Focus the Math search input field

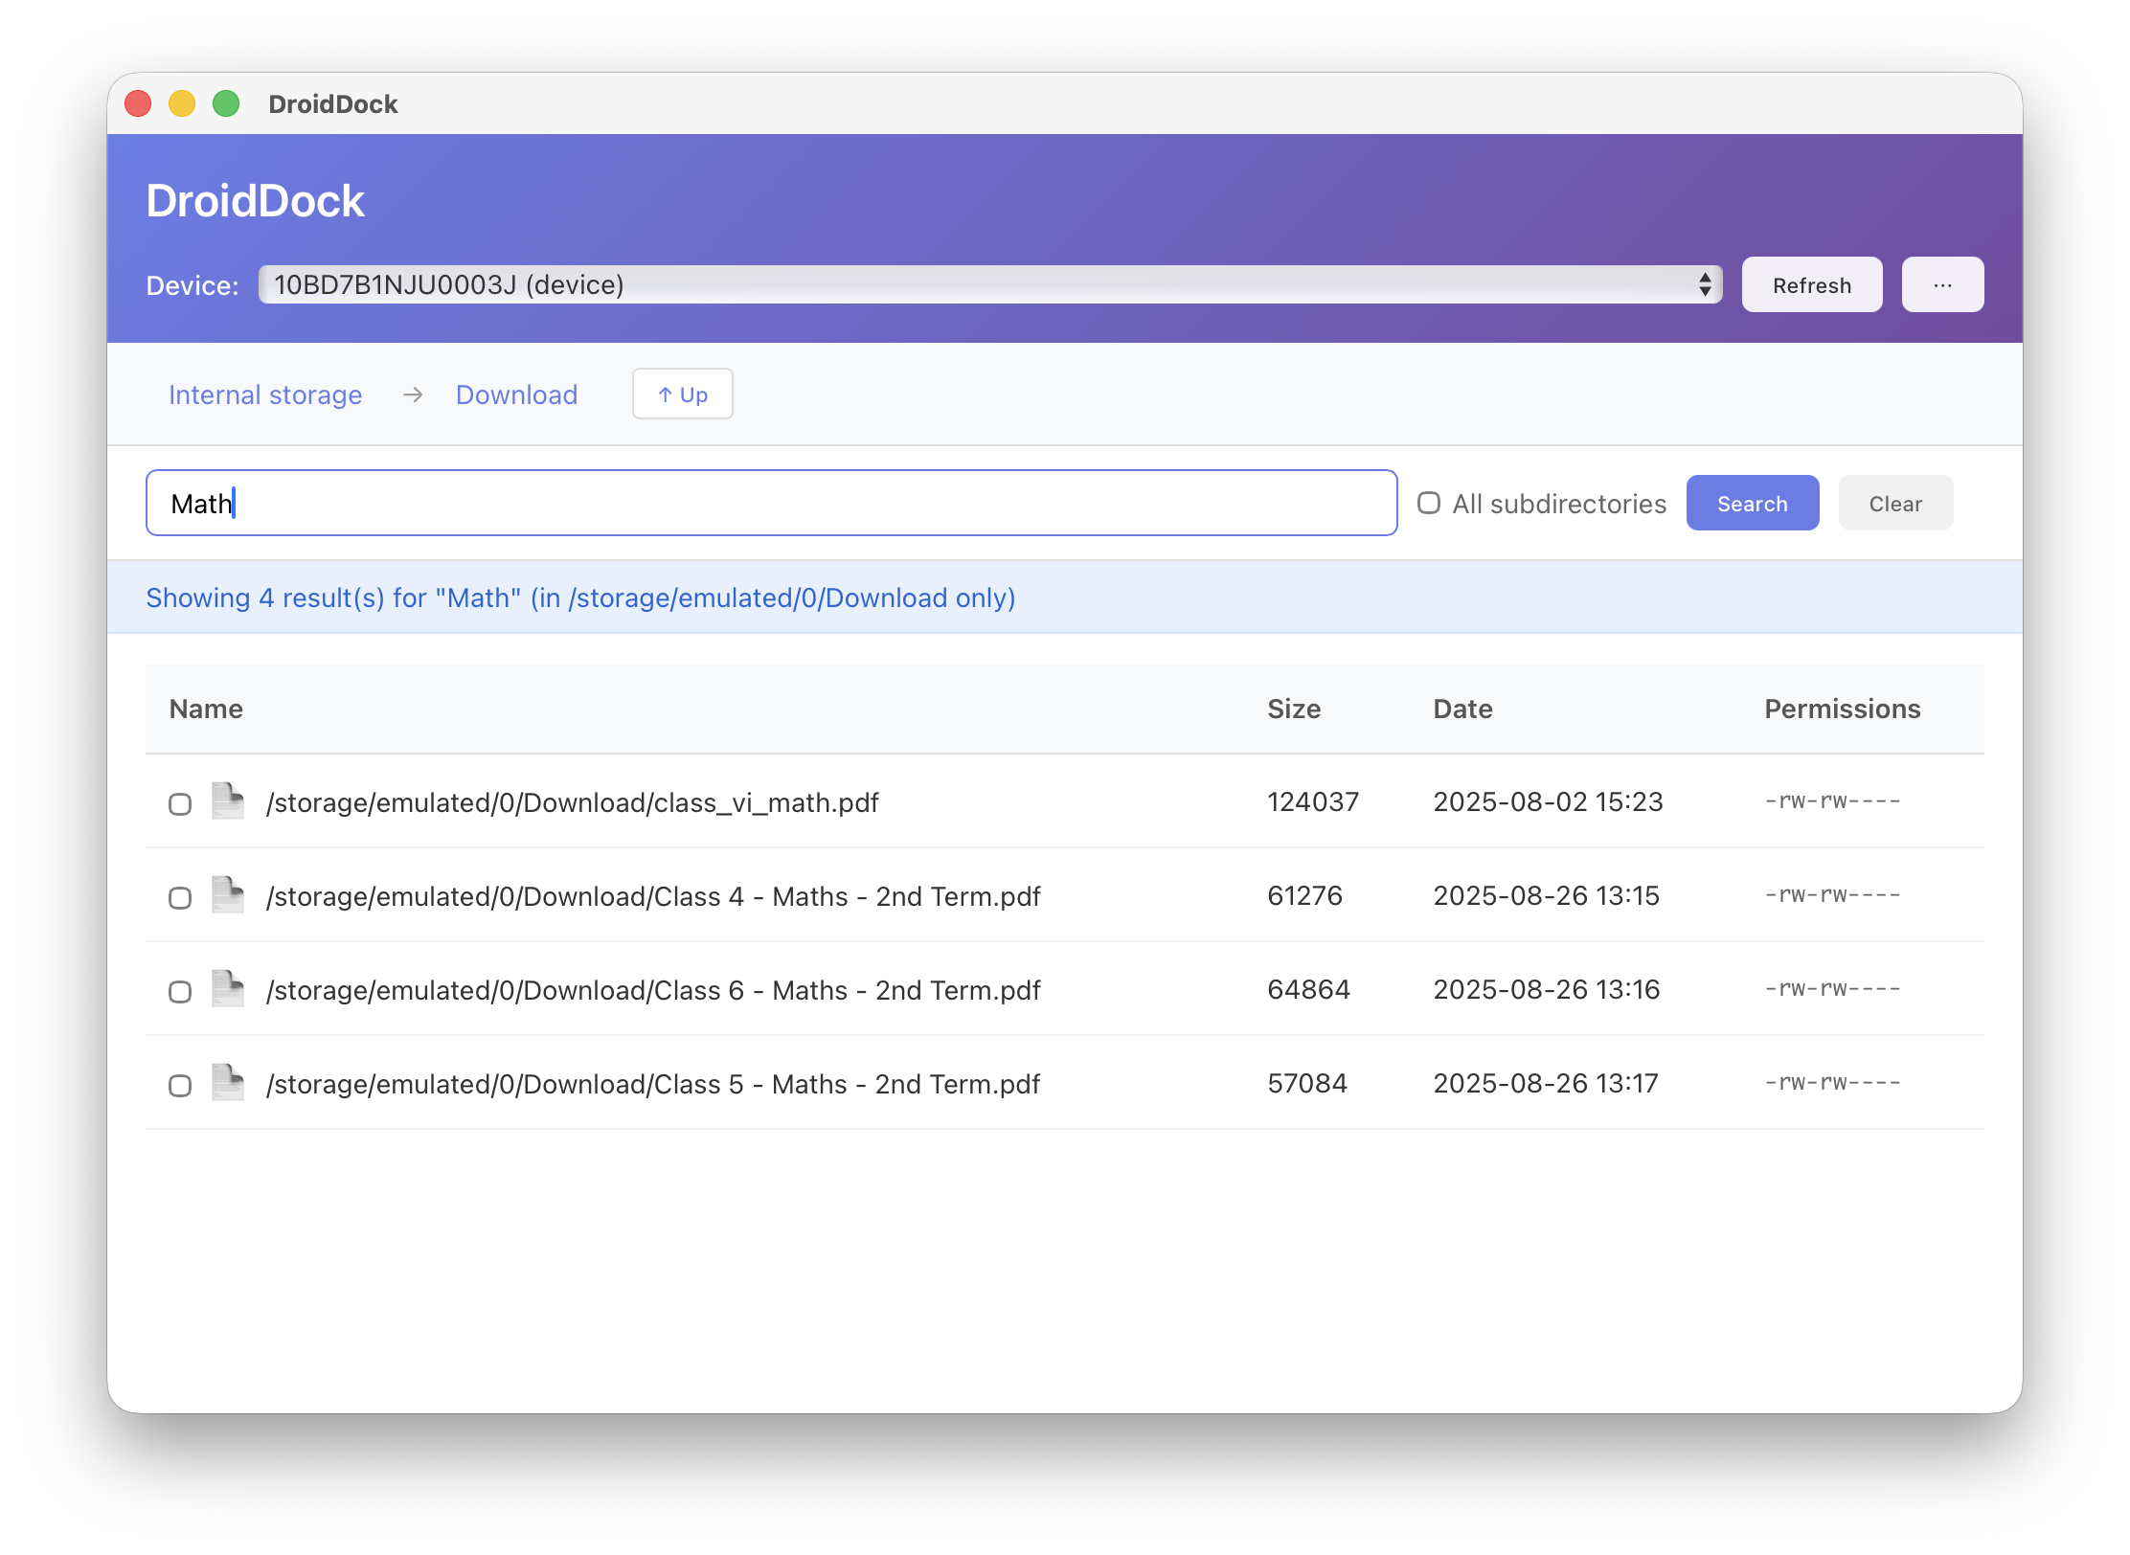coord(771,503)
